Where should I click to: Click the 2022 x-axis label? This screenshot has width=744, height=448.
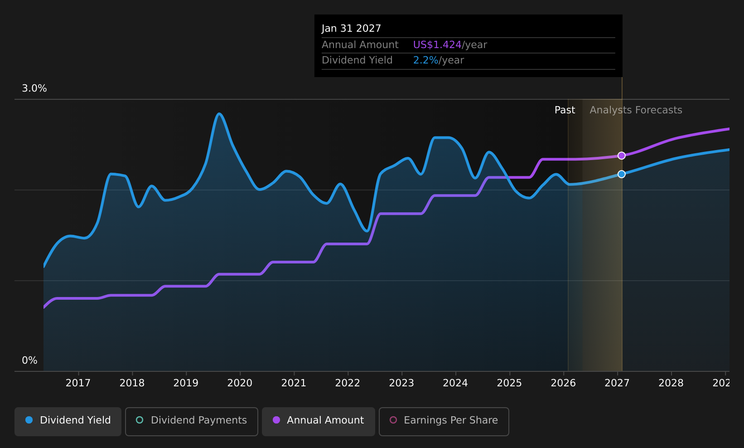click(348, 383)
